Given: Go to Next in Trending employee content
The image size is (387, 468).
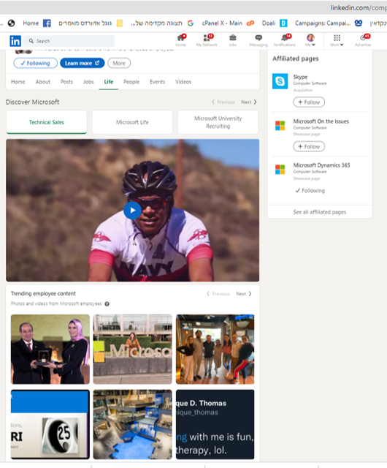Looking at the screenshot, I should [x=244, y=294].
